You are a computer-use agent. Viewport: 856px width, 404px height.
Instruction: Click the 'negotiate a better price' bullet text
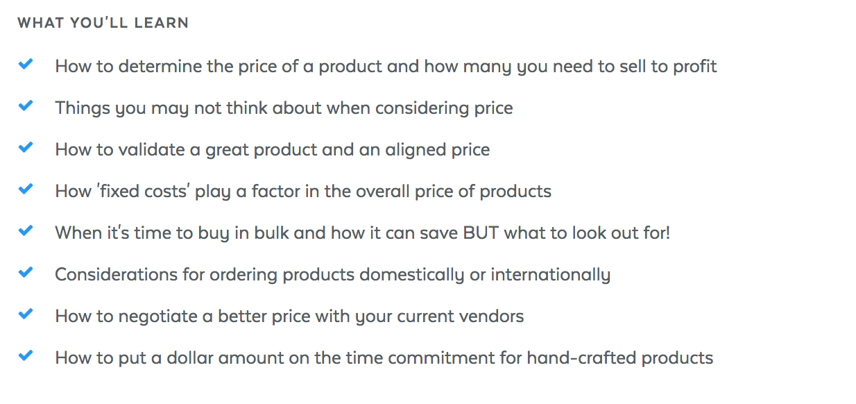tap(289, 317)
